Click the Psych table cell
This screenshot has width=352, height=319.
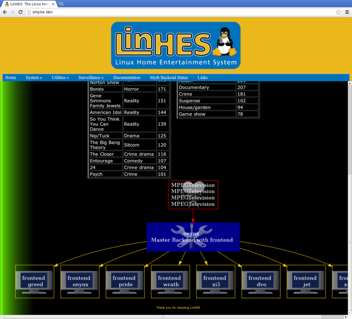[x=106, y=174]
